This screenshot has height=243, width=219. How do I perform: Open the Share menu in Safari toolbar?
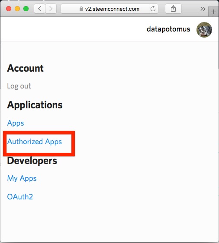173,9
